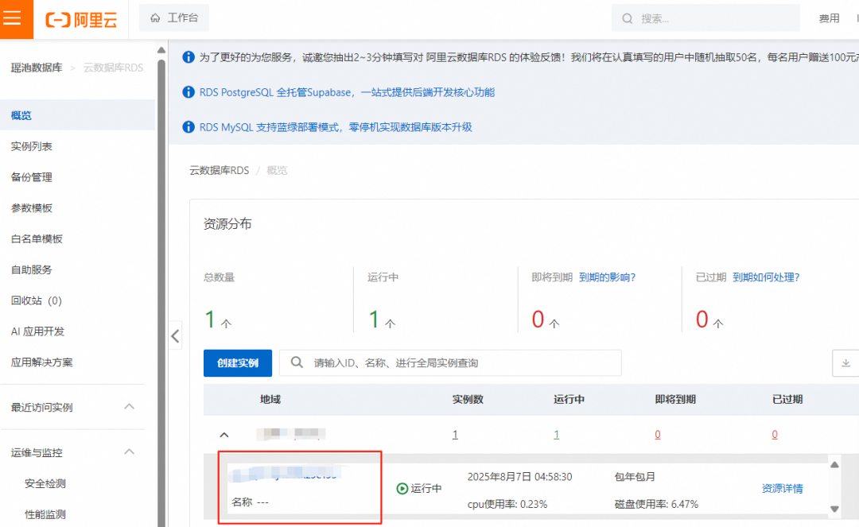
Task: Collapse the sidebar with the left arrow handle
Action: (x=175, y=335)
